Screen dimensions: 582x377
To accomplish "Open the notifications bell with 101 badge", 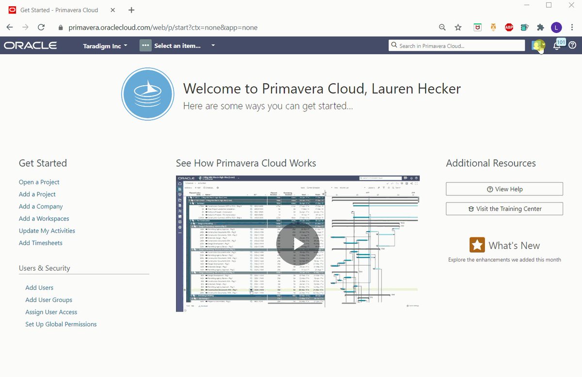I will 557,46.
